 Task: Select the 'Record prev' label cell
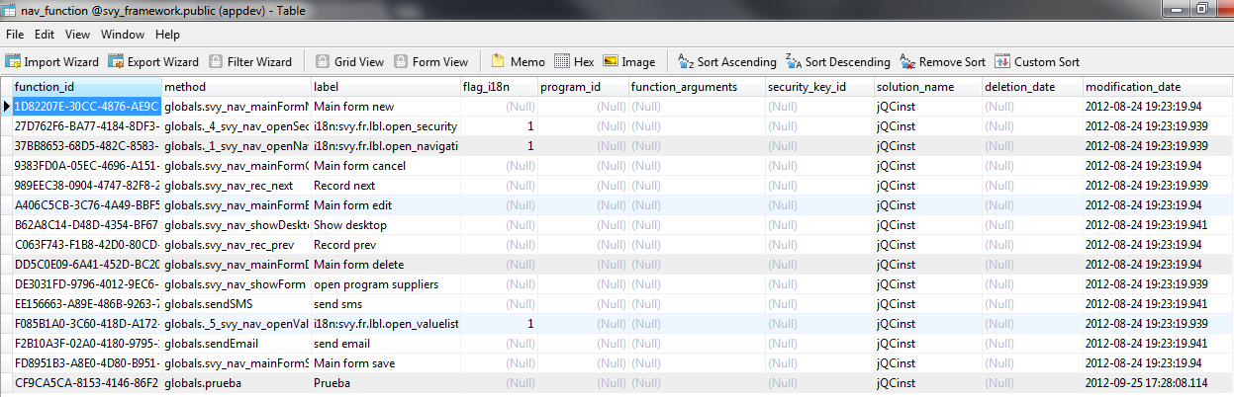(x=385, y=245)
